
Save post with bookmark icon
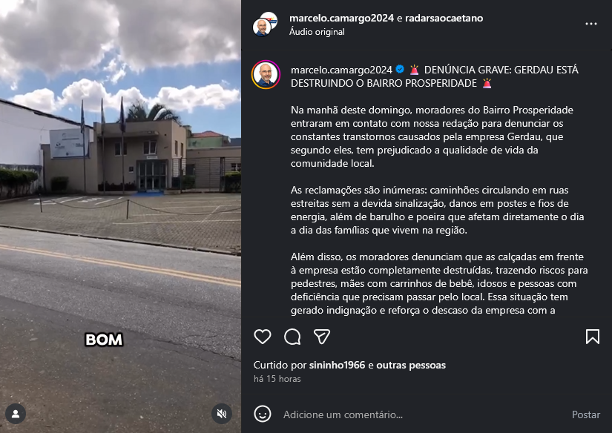point(592,337)
